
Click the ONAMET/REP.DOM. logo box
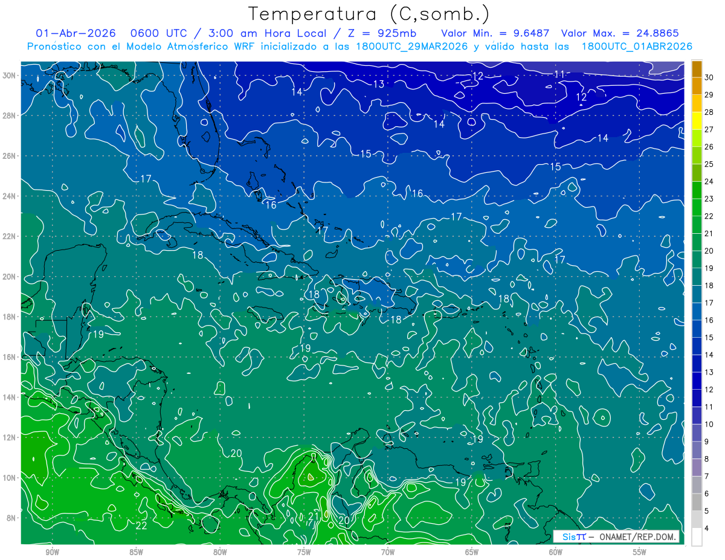point(617,536)
